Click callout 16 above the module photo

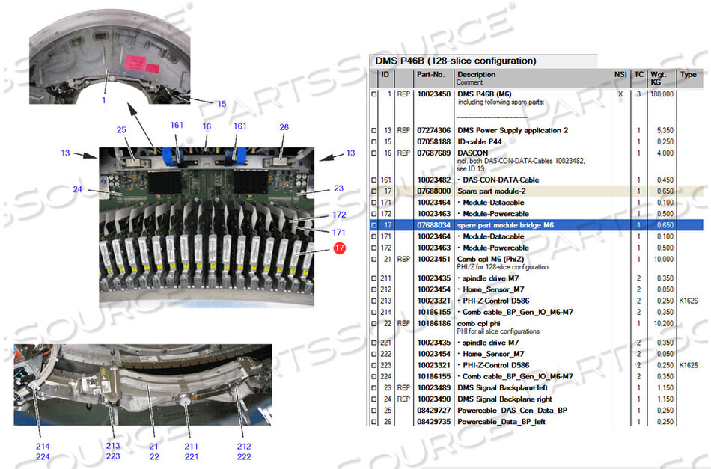pyautogui.click(x=207, y=126)
